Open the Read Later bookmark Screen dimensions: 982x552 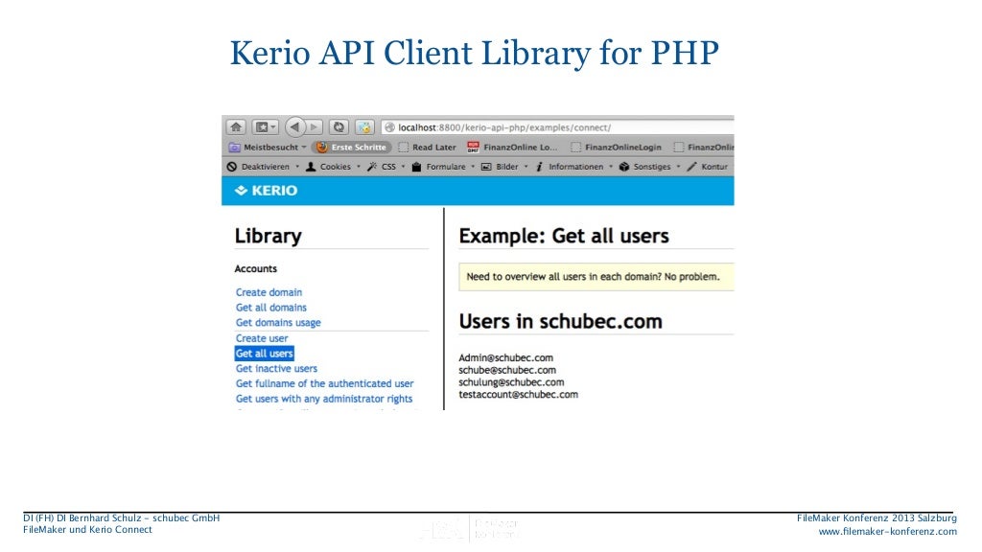[427, 147]
